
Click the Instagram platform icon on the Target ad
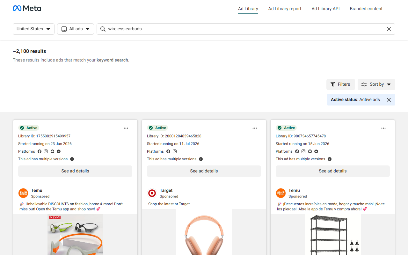coord(175,151)
